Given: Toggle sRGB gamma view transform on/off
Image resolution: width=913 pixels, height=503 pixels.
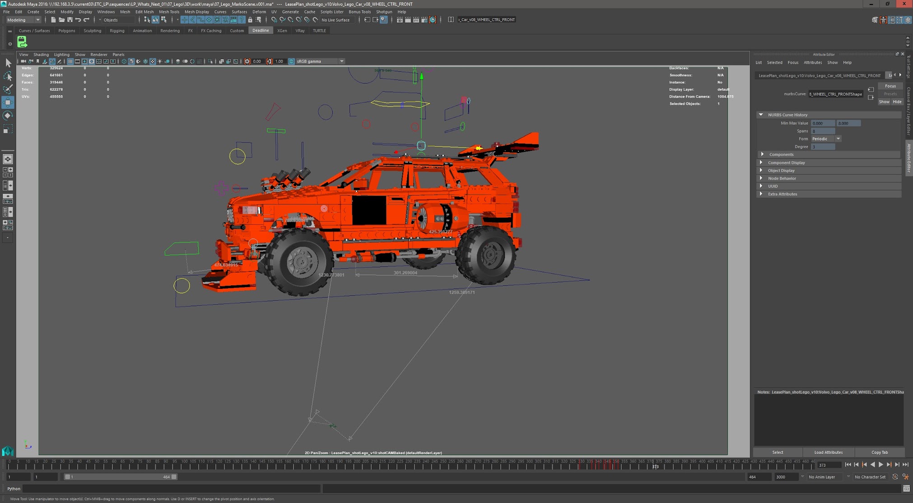Looking at the screenshot, I should pyautogui.click(x=292, y=61).
